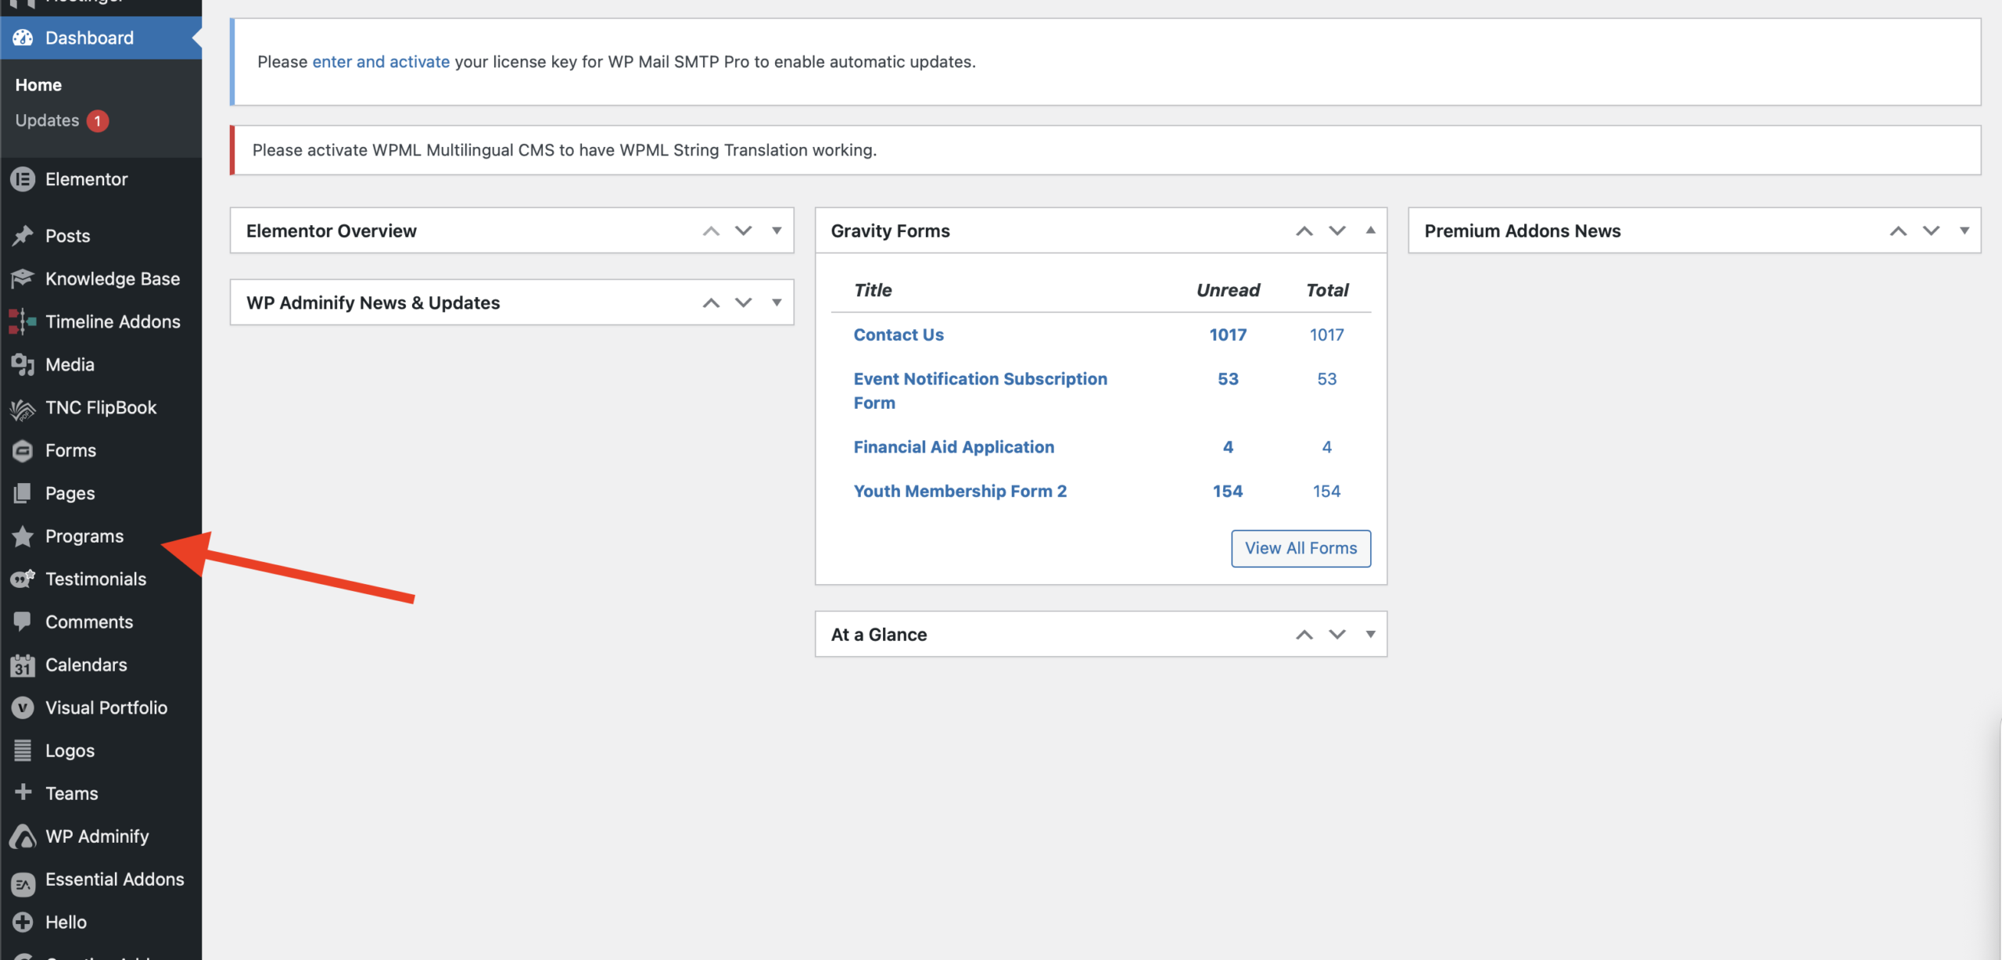Toggle the At a Glance panel
The height and width of the screenshot is (960, 2002).
click(1370, 634)
